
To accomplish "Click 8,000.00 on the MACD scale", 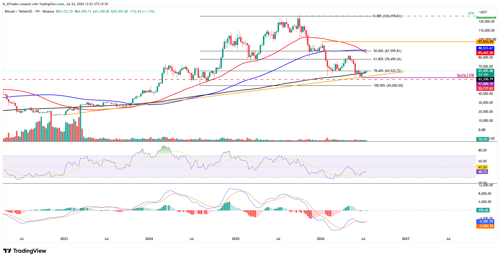I will tap(485, 194).
